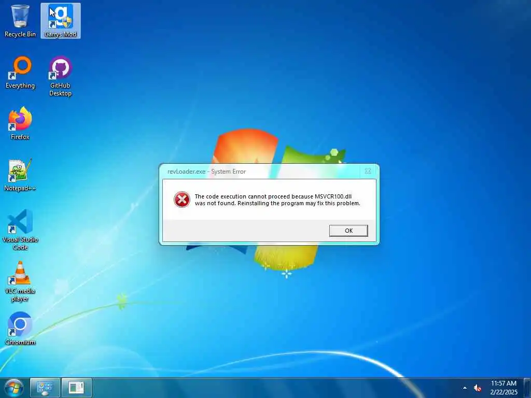Select the VLC media player shortcut
Image resolution: width=531 pixels, height=398 pixels.
[x=20, y=281]
